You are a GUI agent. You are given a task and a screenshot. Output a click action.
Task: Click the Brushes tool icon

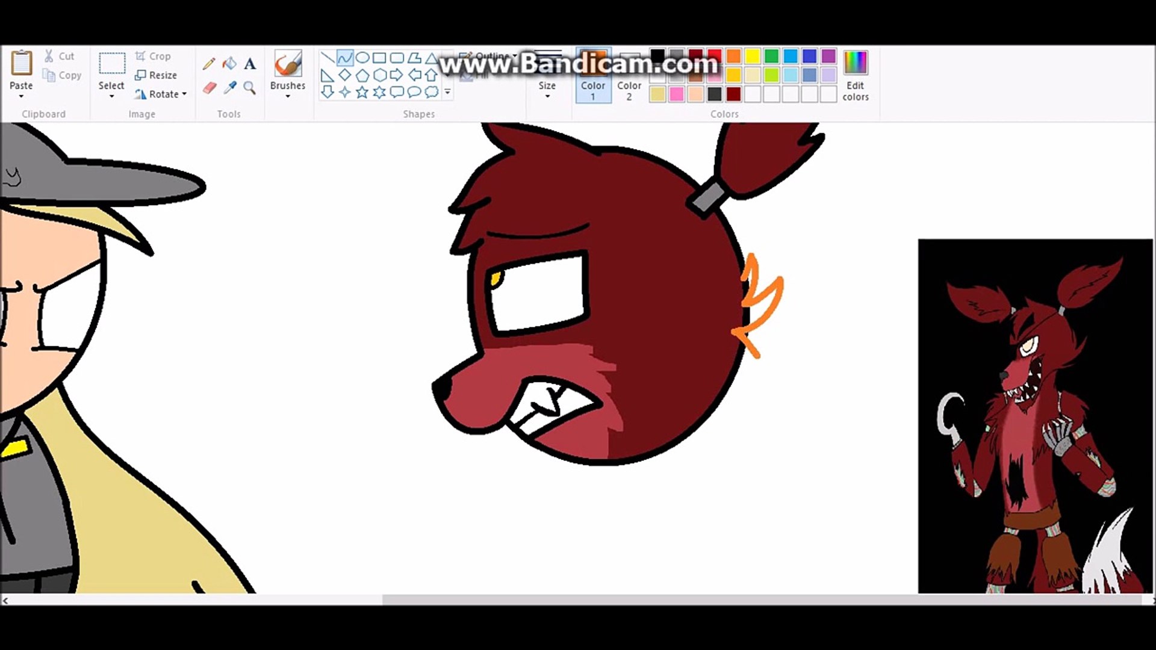[288, 63]
